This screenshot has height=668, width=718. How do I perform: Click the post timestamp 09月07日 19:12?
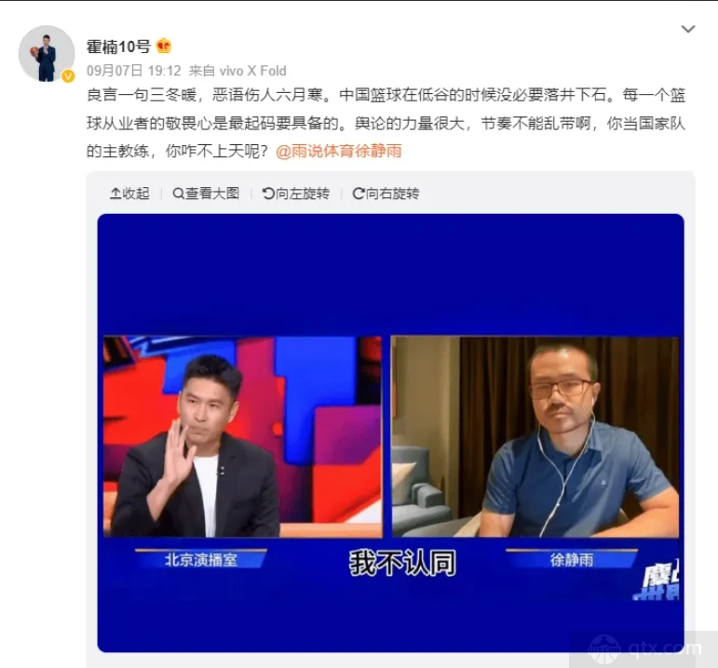coord(134,71)
